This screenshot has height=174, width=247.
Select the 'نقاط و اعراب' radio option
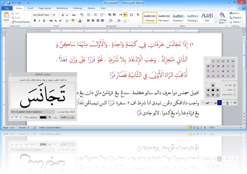(235, 95)
